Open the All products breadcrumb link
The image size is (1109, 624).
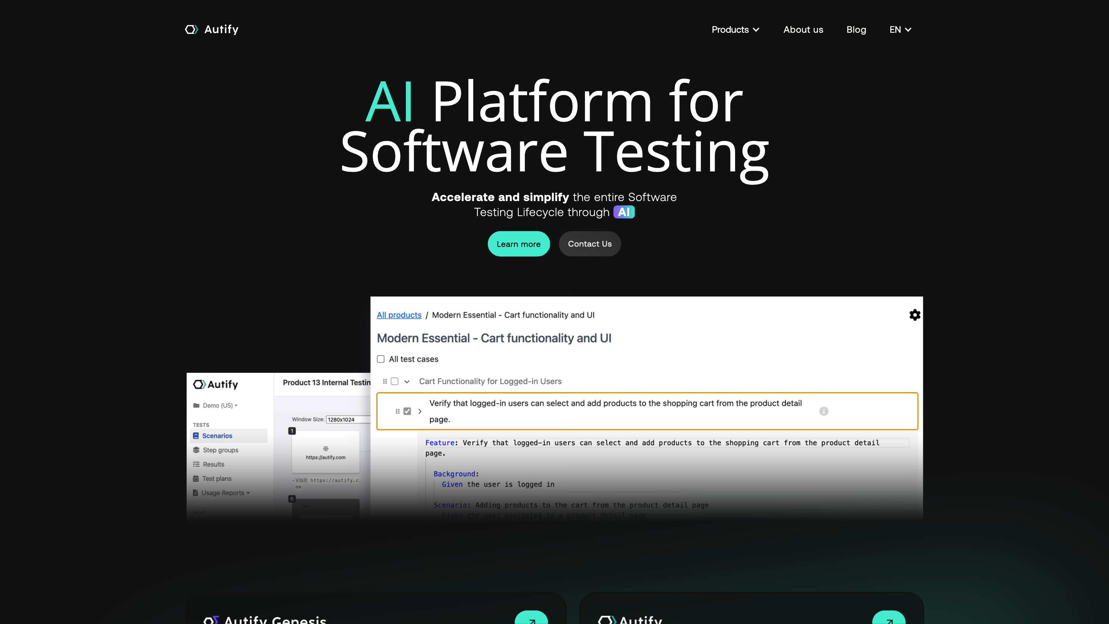click(x=399, y=315)
